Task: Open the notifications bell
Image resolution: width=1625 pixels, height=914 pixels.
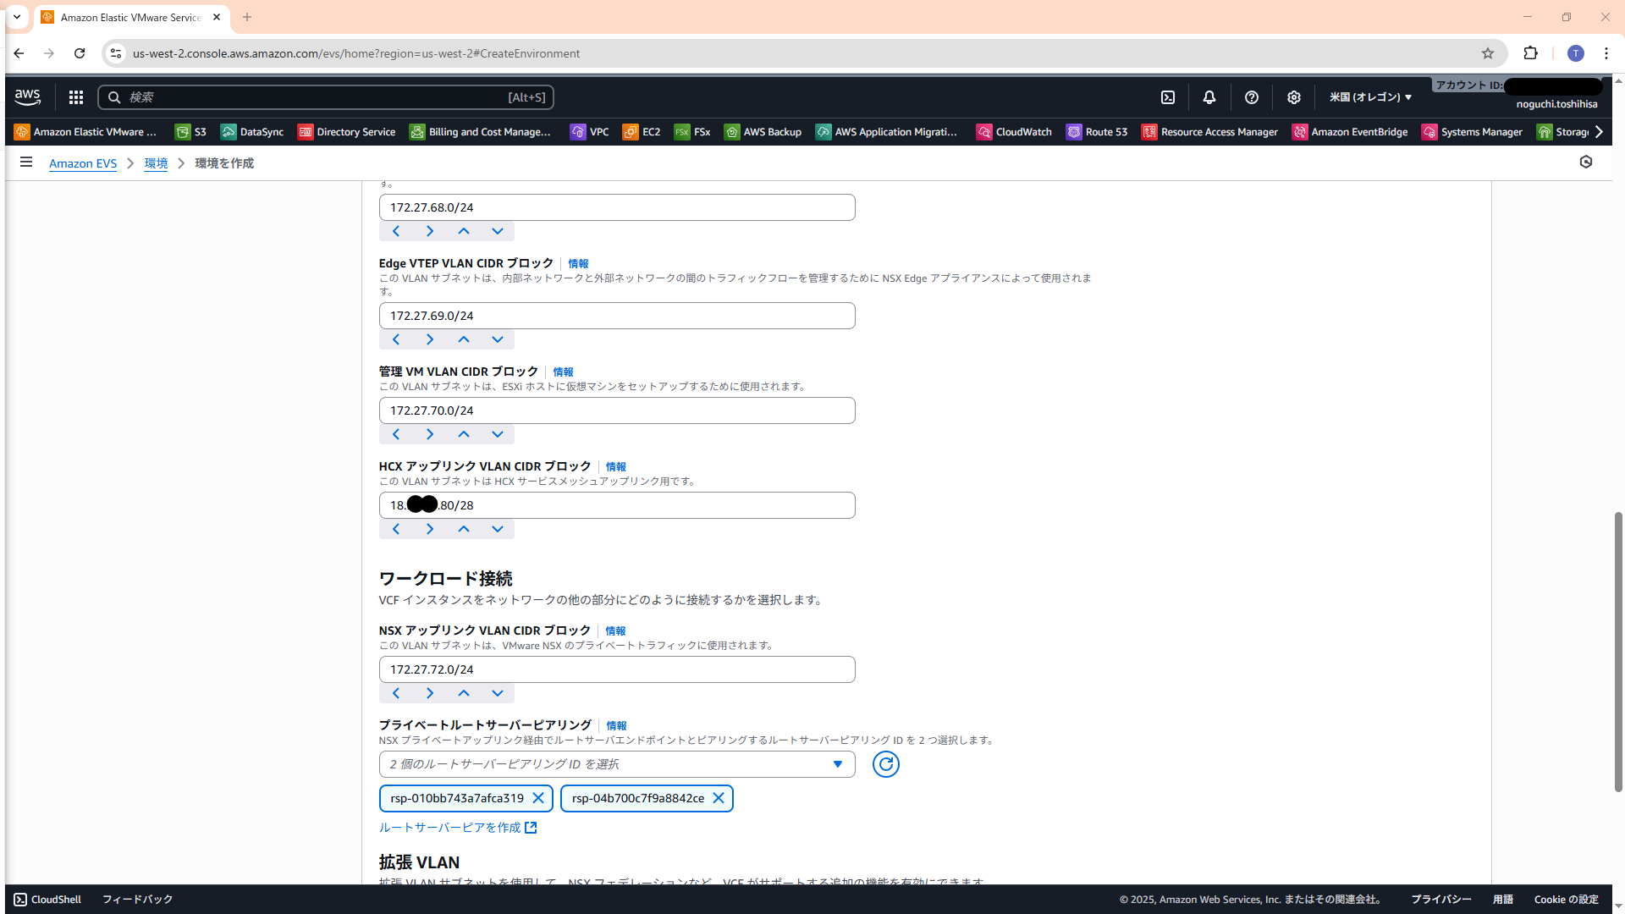Action: click(1209, 97)
